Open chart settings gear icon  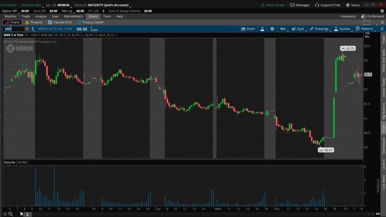[272, 29]
